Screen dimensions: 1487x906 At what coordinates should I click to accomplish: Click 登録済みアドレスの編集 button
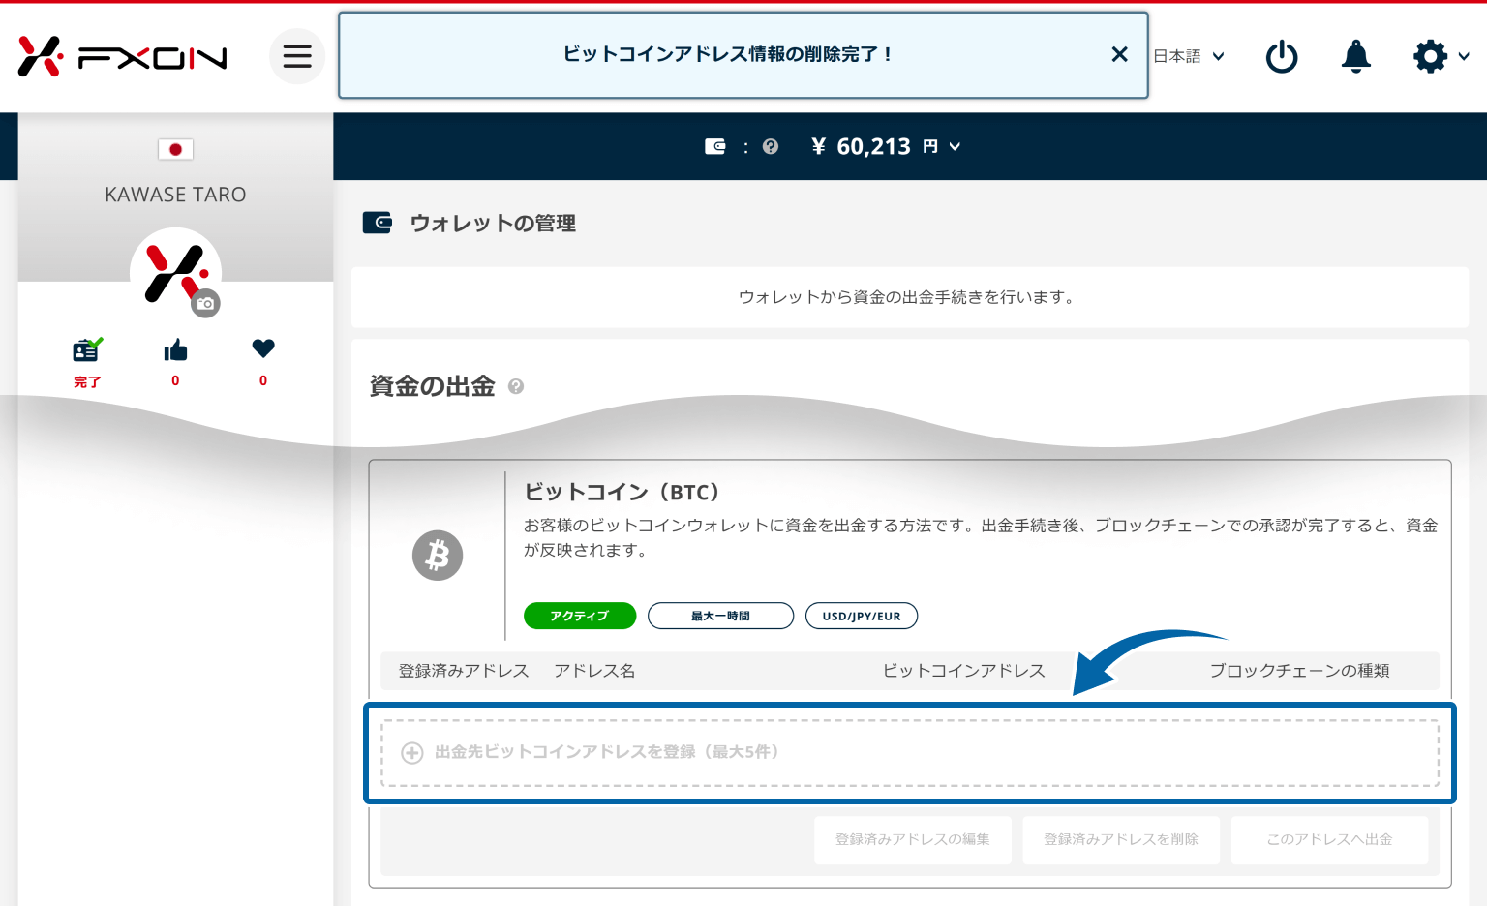tap(913, 839)
